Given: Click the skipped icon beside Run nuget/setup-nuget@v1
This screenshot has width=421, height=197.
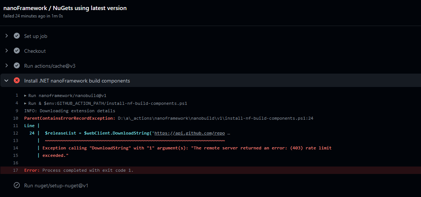Looking at the screenshot, I should [17, 185].
